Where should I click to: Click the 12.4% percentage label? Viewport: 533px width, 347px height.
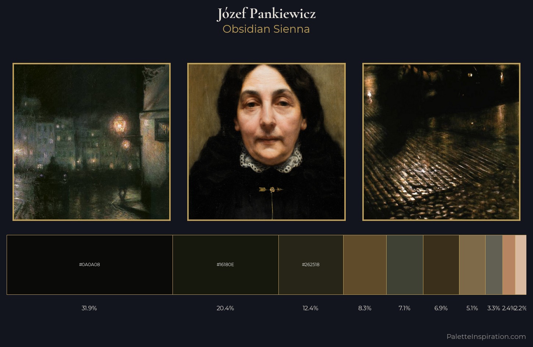pos(310,308)
